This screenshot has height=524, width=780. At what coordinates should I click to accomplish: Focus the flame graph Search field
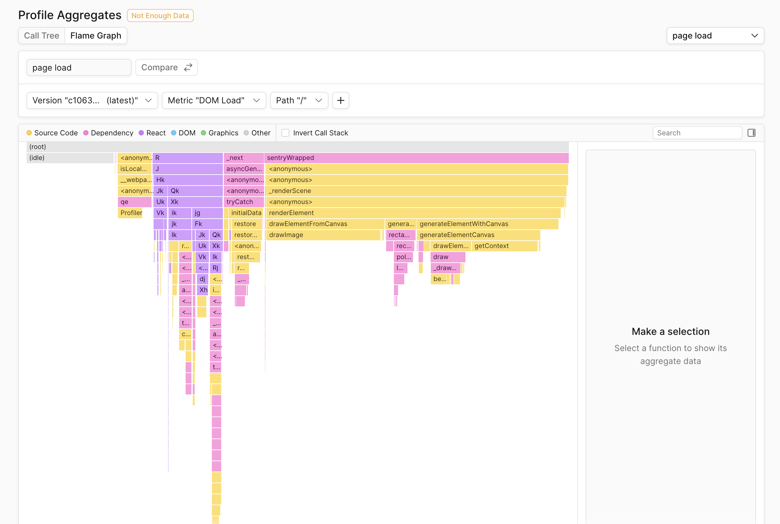(697, 133)
